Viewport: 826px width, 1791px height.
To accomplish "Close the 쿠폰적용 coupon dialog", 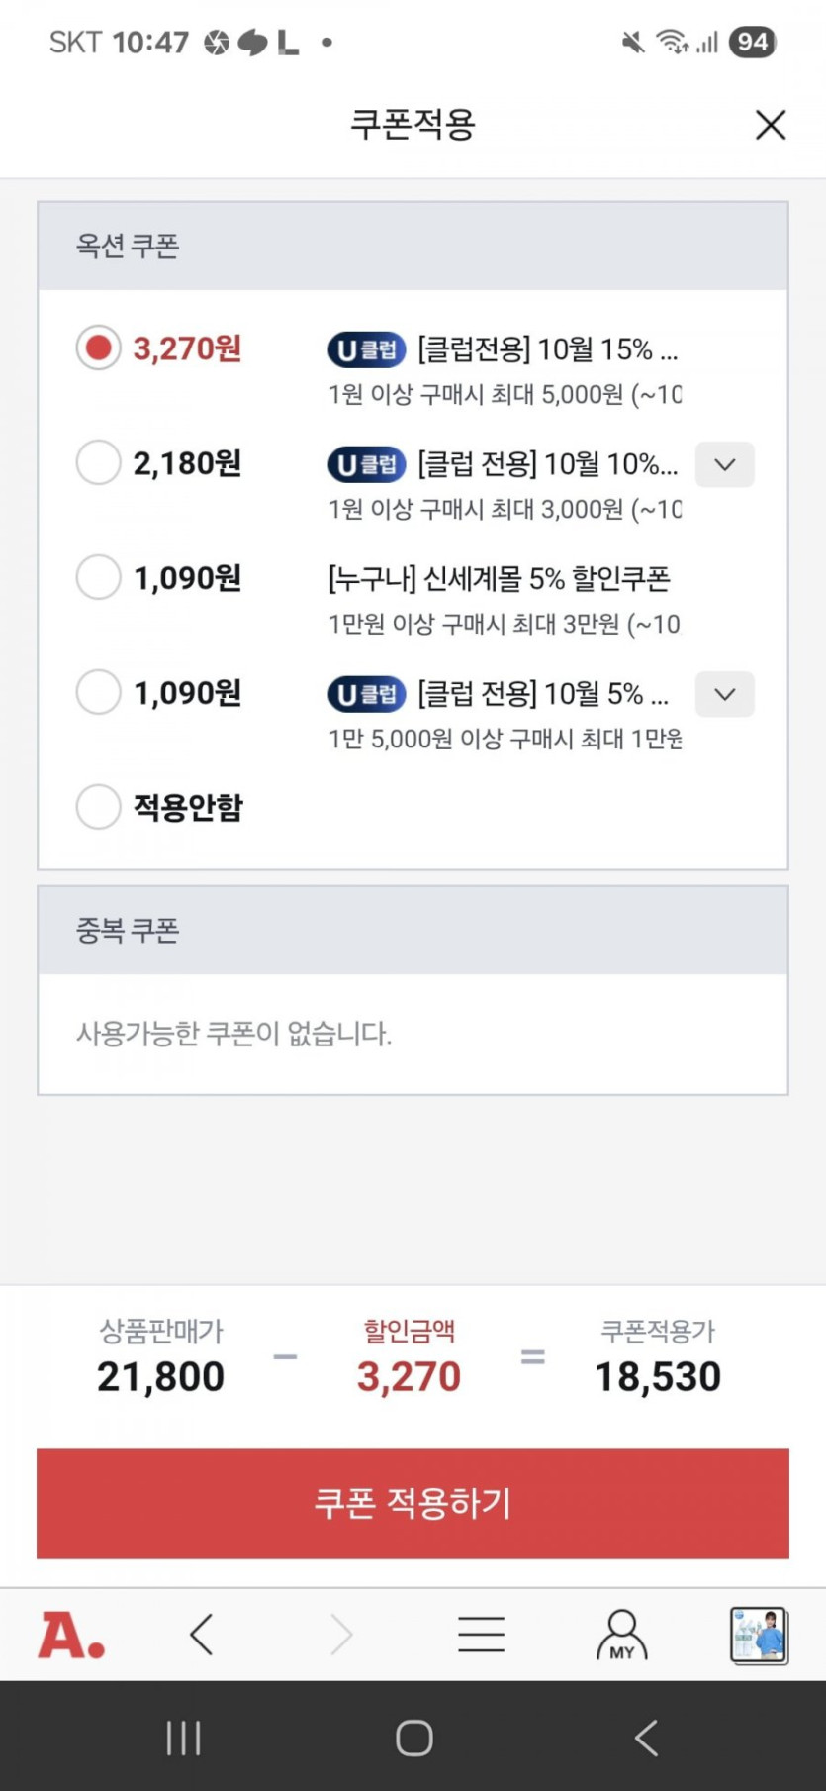I will (x=770, y=125).
